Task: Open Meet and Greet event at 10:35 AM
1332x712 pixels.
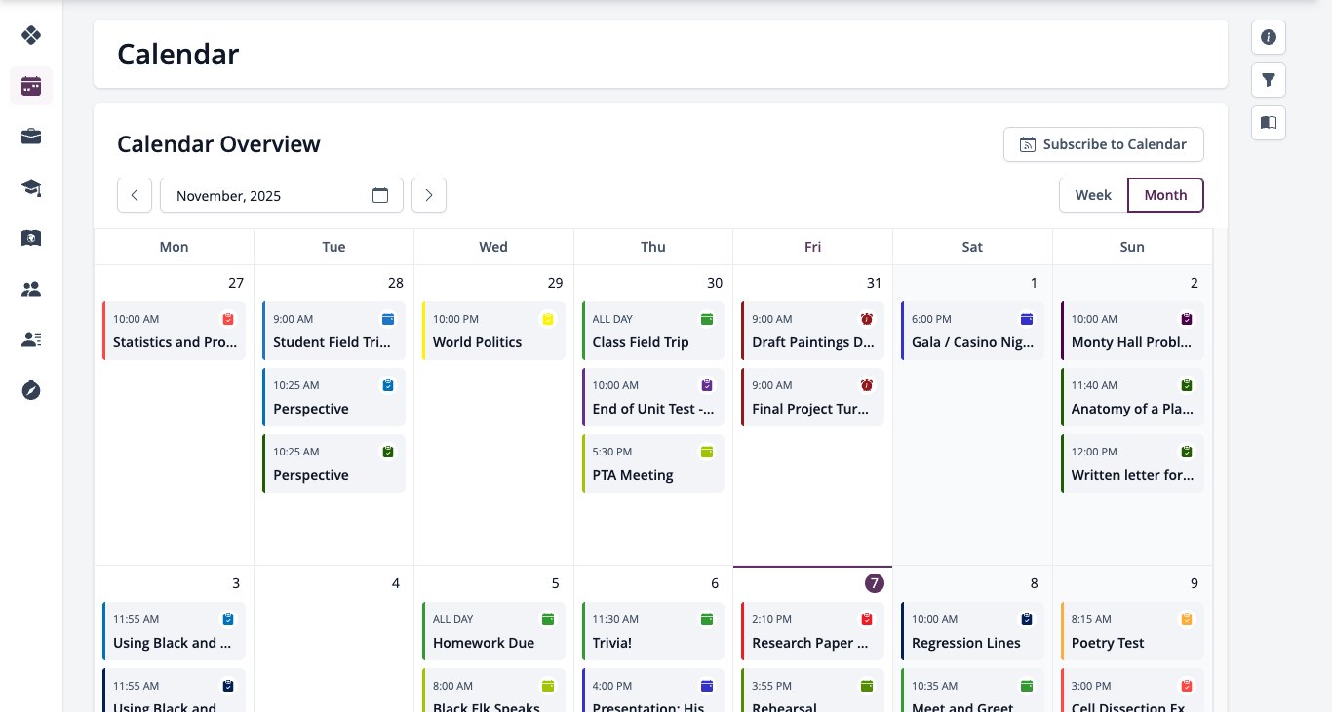Action: (972, 690)
